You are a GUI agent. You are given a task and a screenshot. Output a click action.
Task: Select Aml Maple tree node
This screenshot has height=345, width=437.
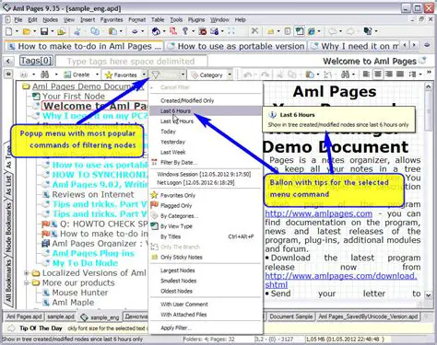[73, 302]
